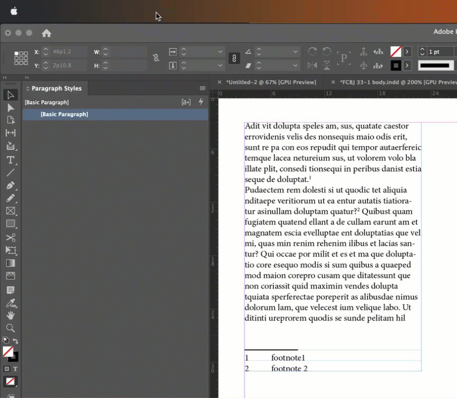Switch to FCBJ 33-1 body.indd tab
457x398 pixels.
[x=398, y=82]
